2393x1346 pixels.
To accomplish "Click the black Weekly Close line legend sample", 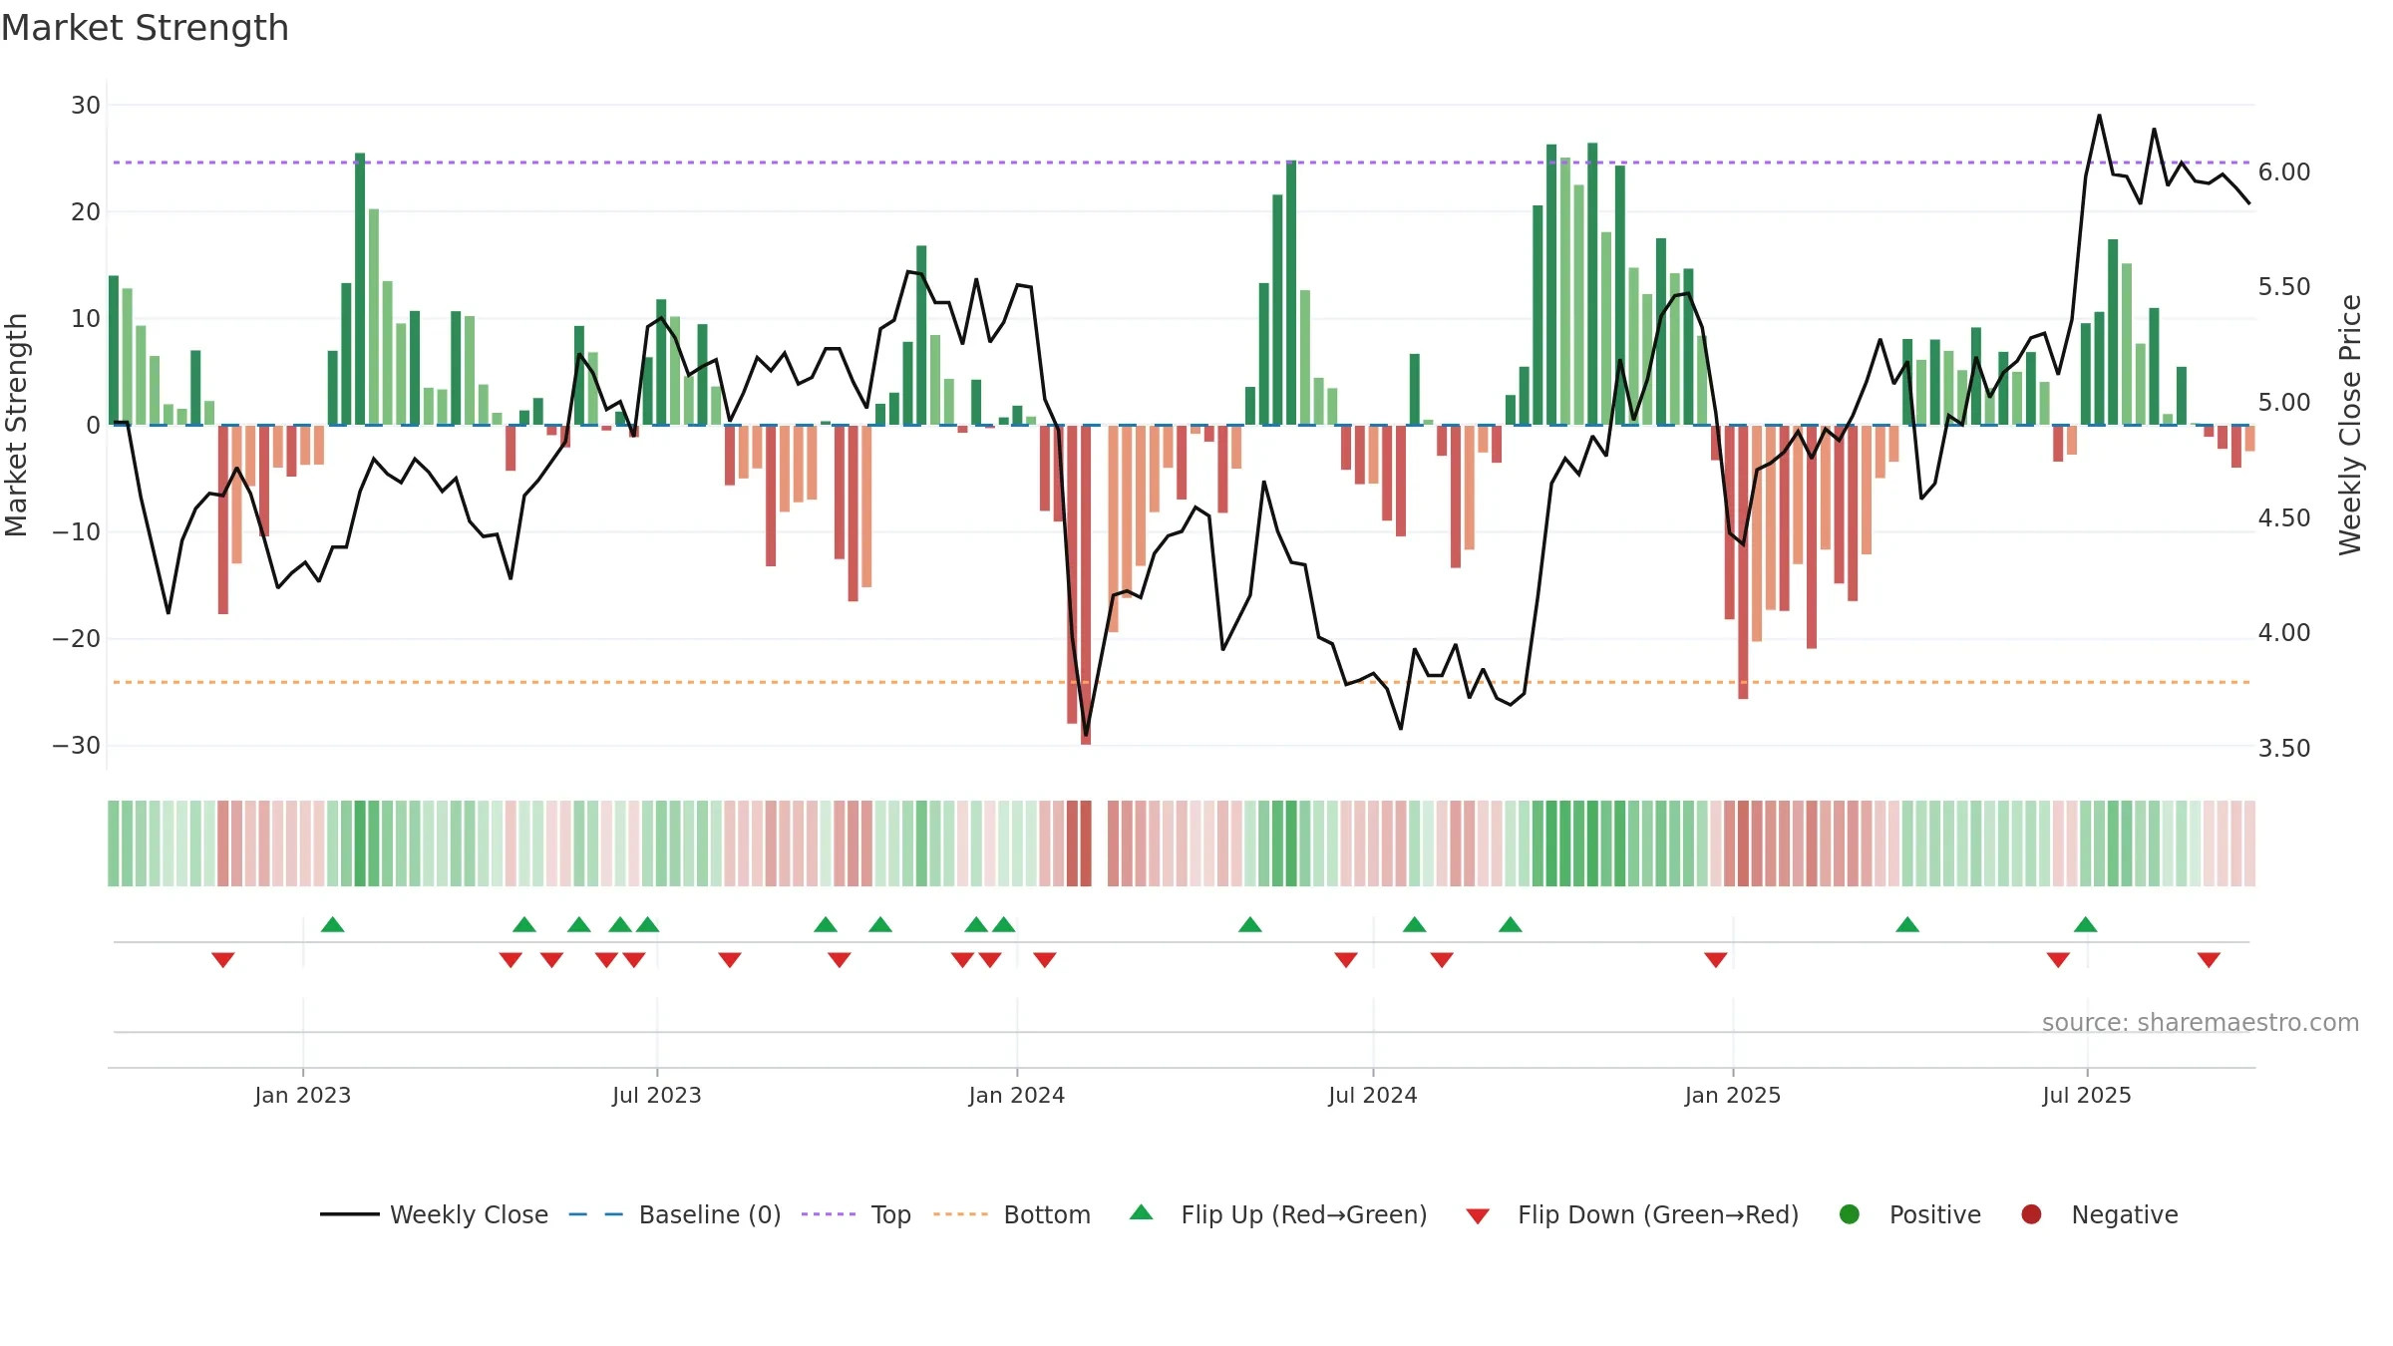I will [349, 1214].
